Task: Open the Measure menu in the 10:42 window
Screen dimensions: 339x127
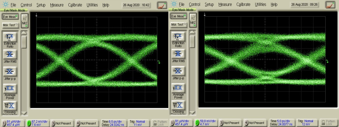Action: click(57, 5)
